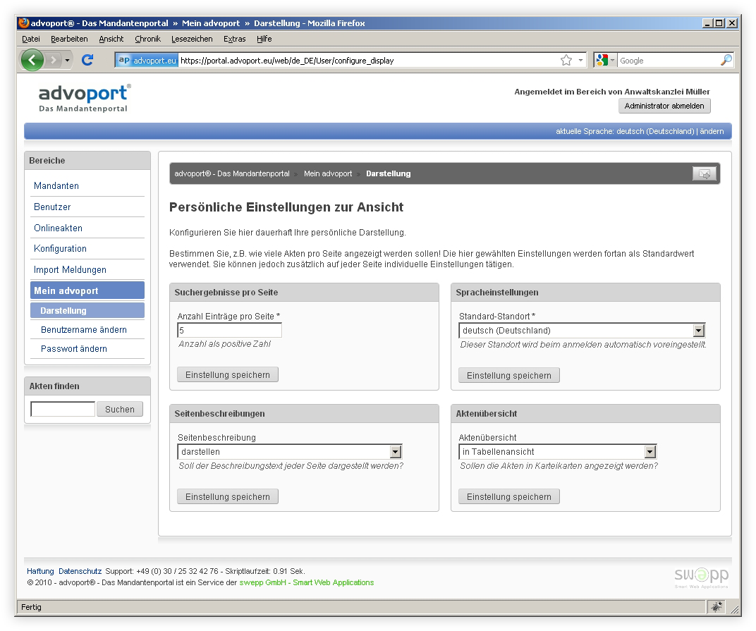This screenshot has width=756, height=631.
Task: Open the Ansicht menu
Action: click(x=111, y=39)
